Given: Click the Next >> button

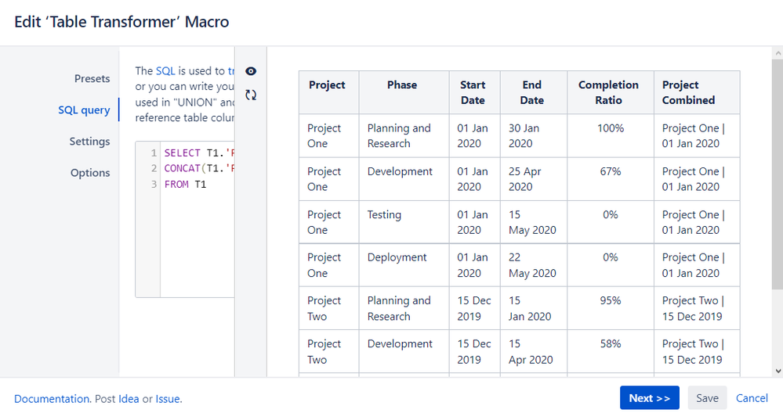Looking at the screenshot, I should tap(649, 398).
